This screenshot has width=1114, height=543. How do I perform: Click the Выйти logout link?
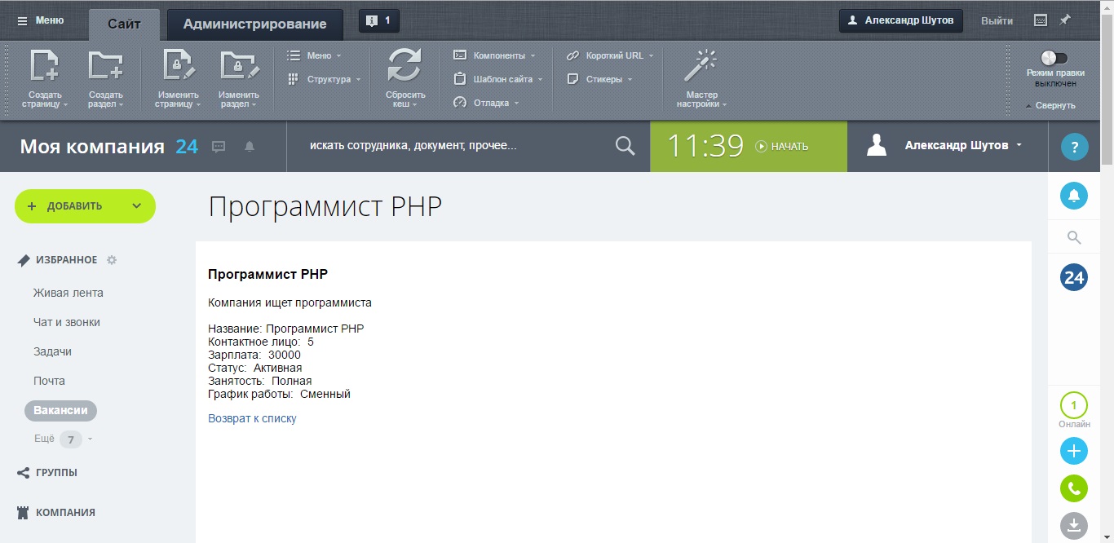pos(997,21)
